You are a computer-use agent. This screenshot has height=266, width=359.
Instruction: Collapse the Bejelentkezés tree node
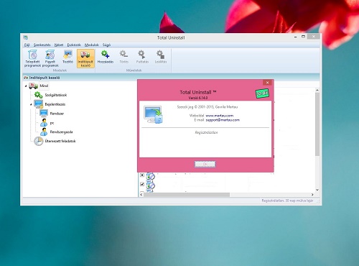point(31,104)
